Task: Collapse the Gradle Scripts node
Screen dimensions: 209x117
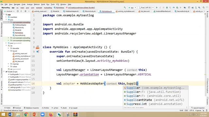Action: 4,71
